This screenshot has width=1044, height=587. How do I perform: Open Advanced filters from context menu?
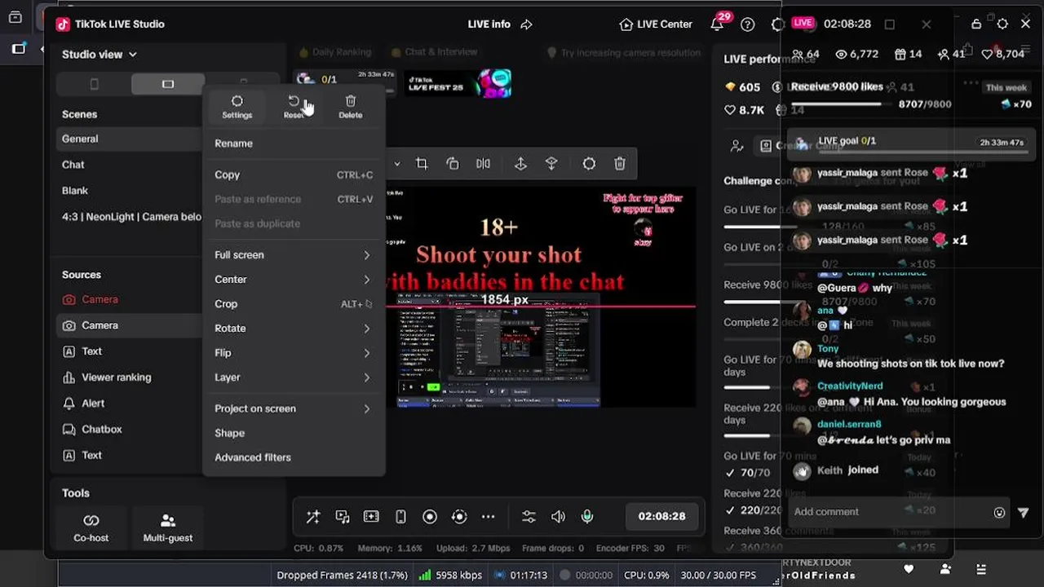294,457
